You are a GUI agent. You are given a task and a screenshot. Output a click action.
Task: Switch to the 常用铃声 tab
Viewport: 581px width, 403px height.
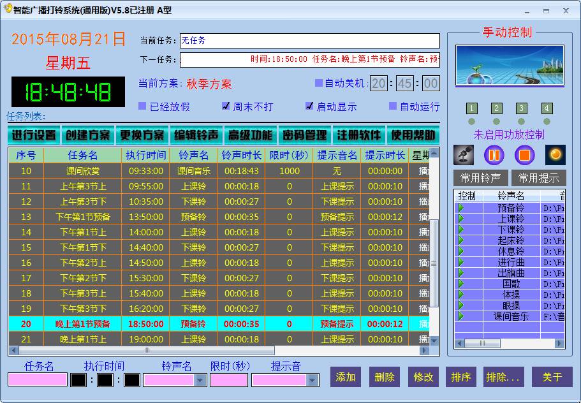(x=481, y=178)
